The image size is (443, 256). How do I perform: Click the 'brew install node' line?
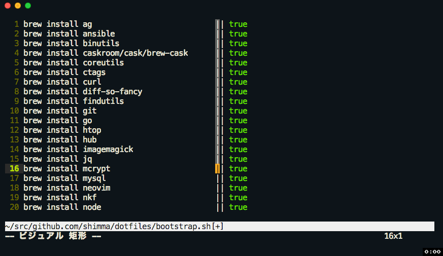(62, 207)
